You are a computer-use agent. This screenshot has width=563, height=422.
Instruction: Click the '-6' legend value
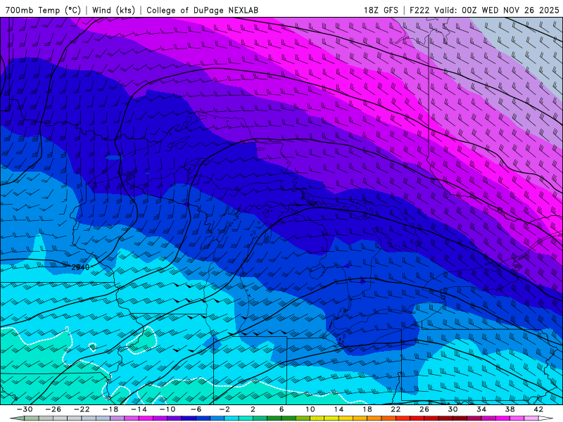[x=196, y=409]
